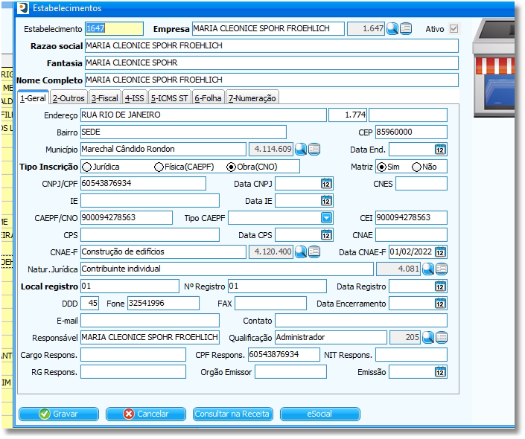The height and width of the screenshot is (439, 525).
Task: Search Qualificação with magnifier icon
Action: click(428, 338)
